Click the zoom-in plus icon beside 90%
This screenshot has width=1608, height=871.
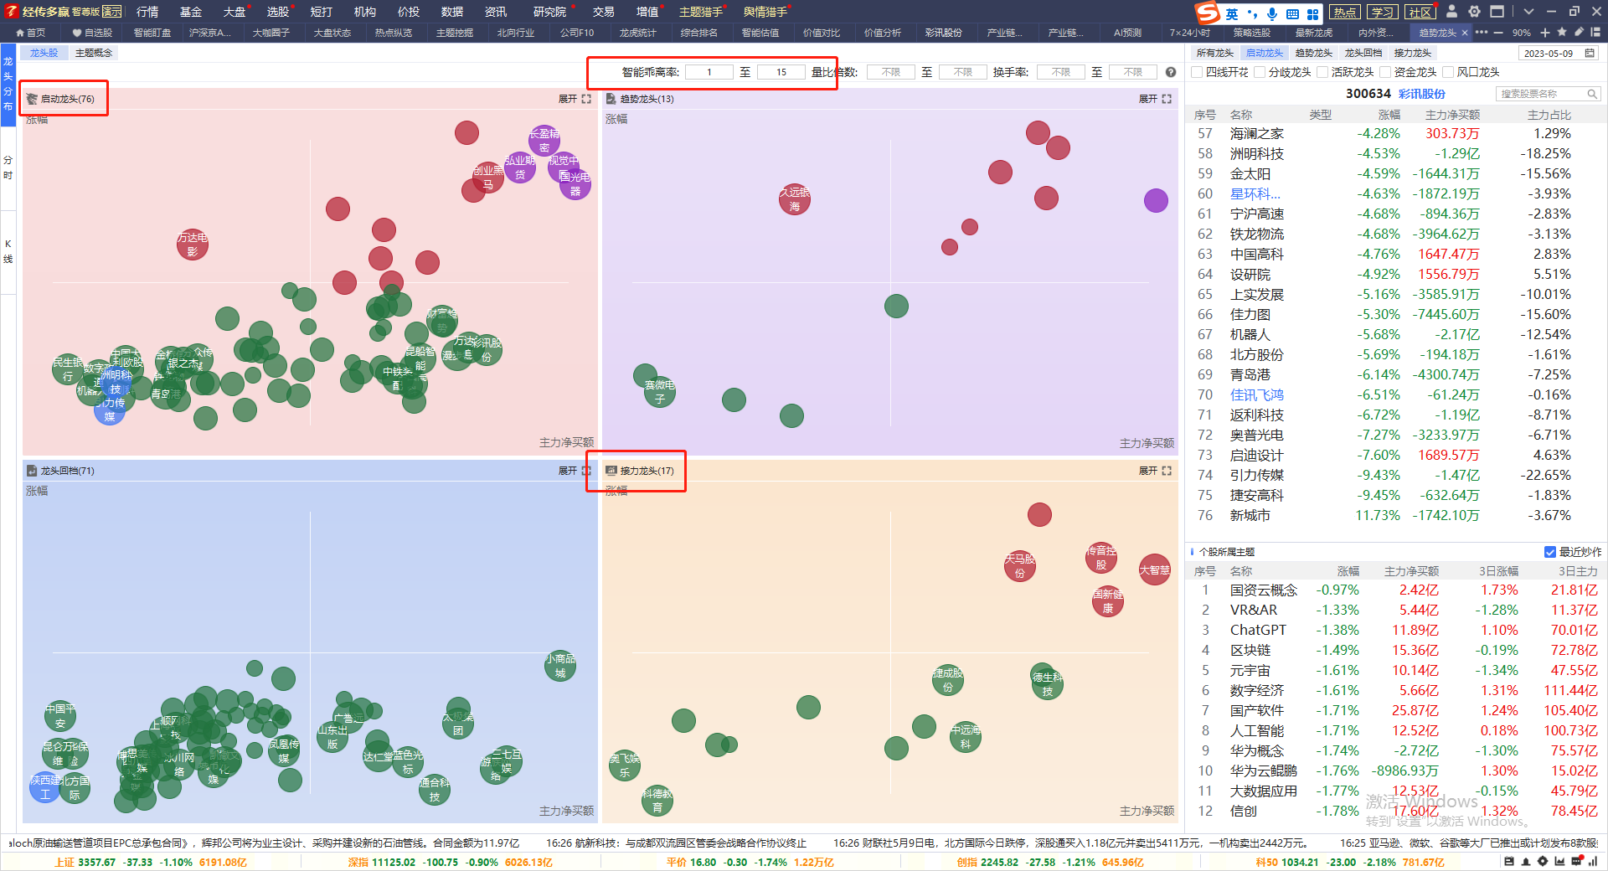1545,33
